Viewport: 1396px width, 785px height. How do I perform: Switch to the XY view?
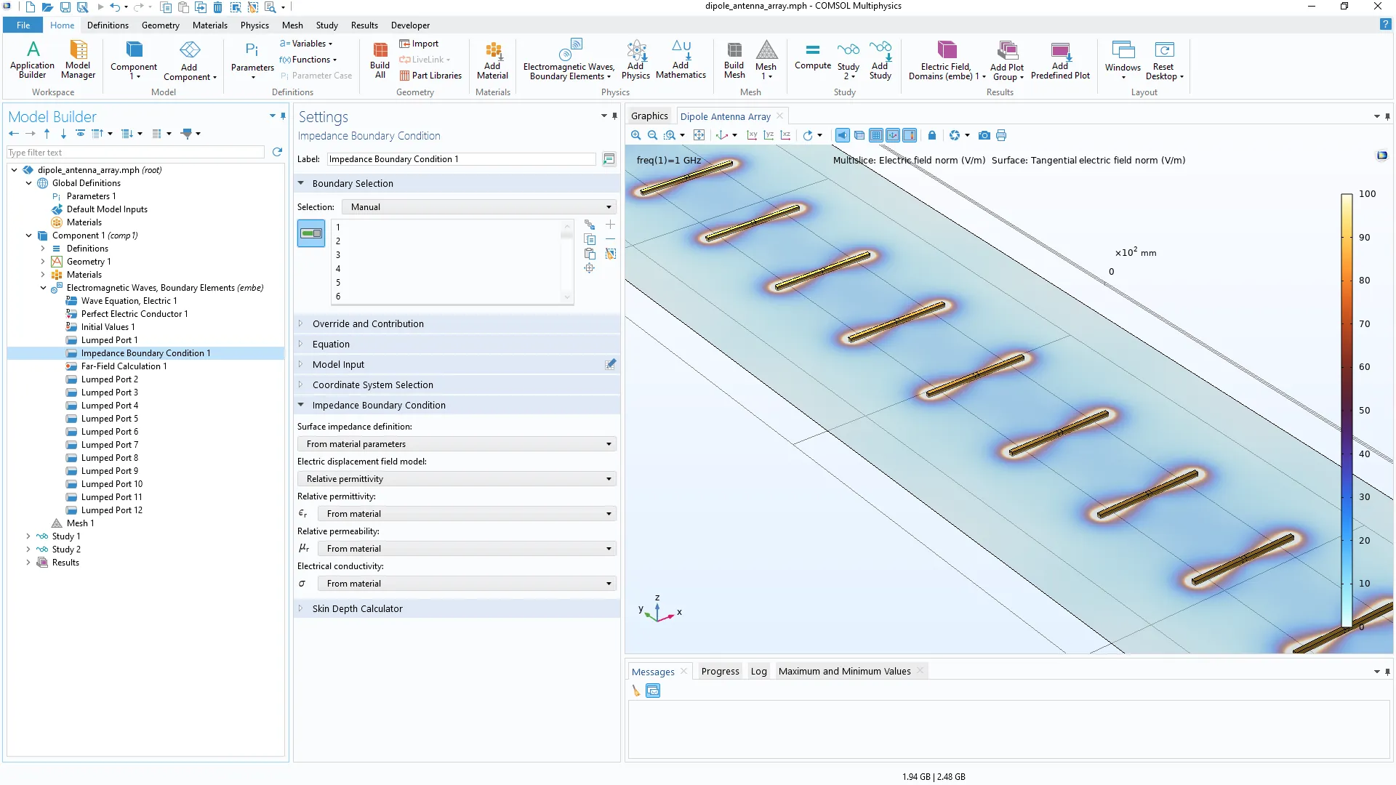[752, 135]
